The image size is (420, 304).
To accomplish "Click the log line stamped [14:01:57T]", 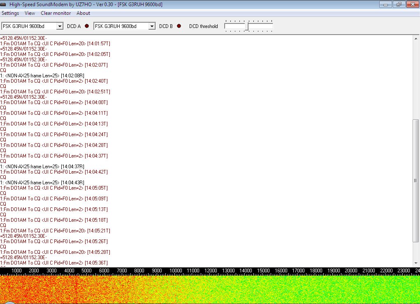I will point(55,44).
